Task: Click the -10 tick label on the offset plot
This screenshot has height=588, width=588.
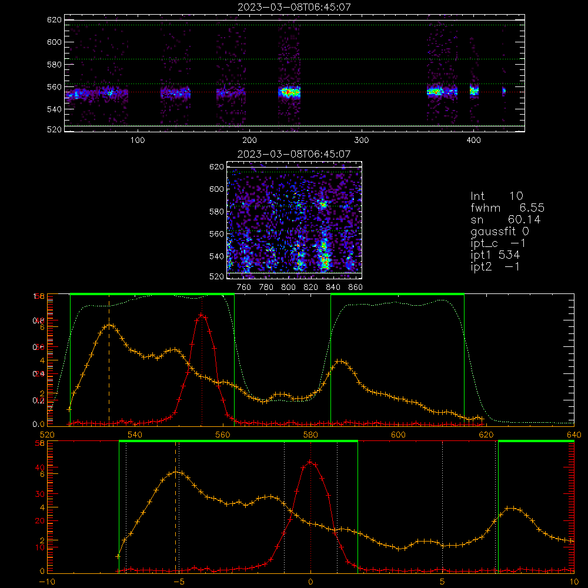Action: (x=46, y=582)
